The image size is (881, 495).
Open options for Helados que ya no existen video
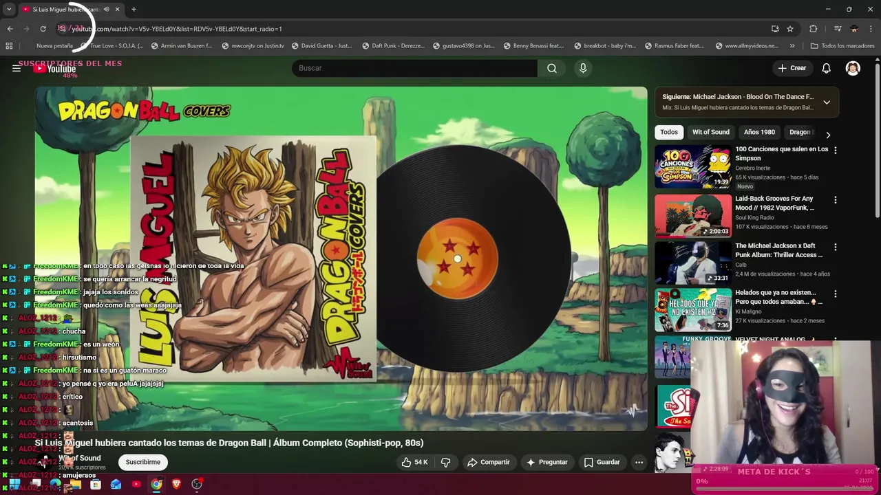tap(836, 294)
